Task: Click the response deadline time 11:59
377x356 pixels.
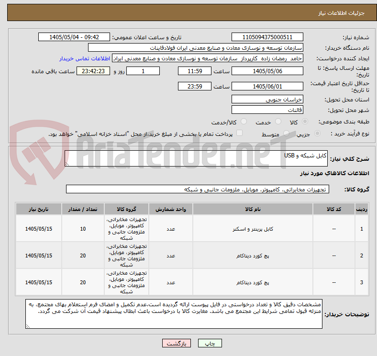Action: click(x=195, y=71)
